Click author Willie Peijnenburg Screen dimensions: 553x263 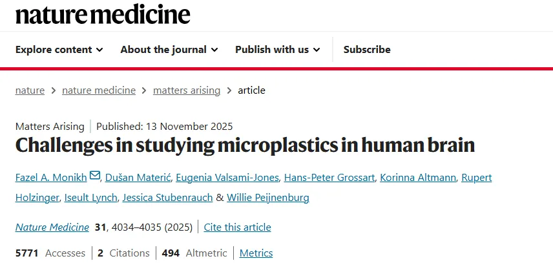point(268,198)
